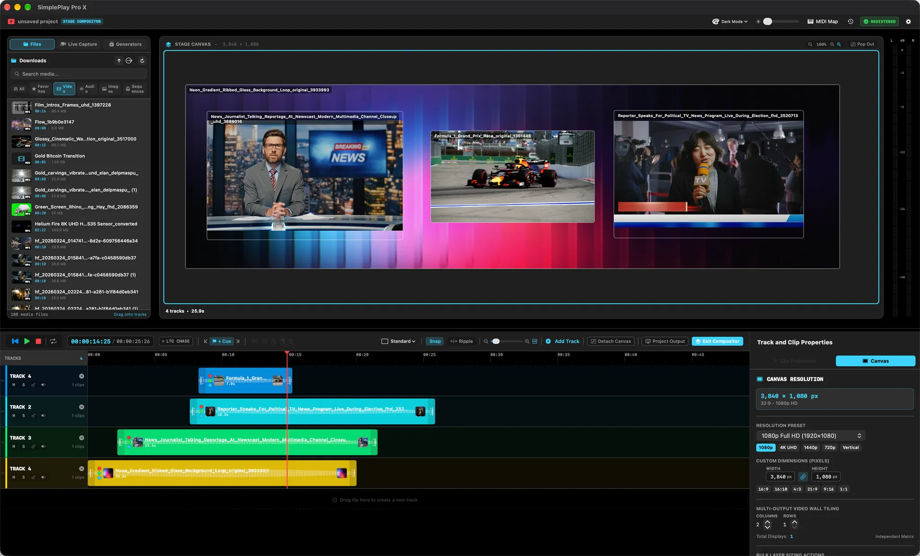Viewport: 920px width, 556px height.
Task: Zoom in the timeline with the magnifier icon
Action: [527, 341]
